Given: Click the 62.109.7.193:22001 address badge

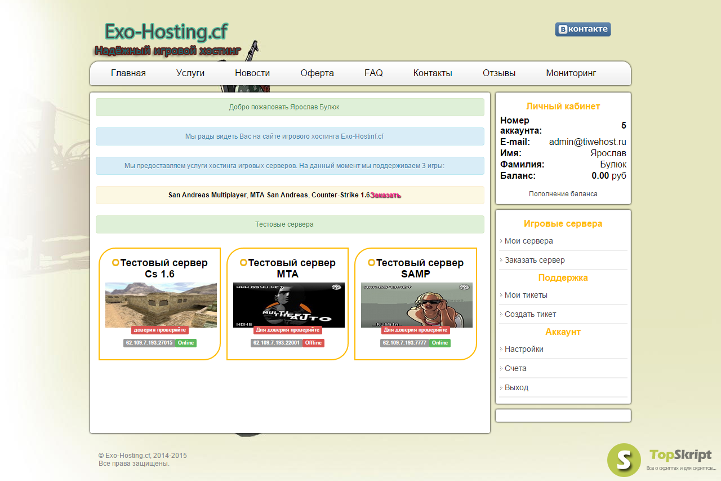Looking at the screenshot, I should tap(277, 343).
